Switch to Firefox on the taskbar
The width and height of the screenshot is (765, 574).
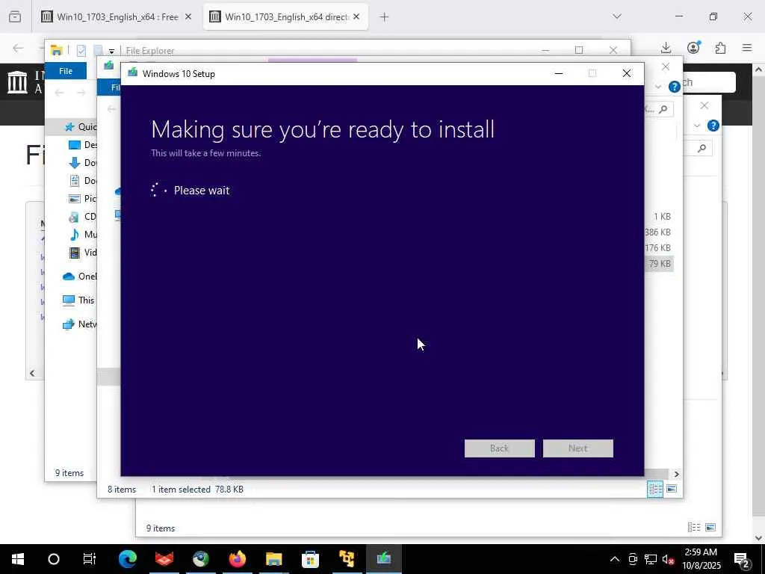click(238, 559)
